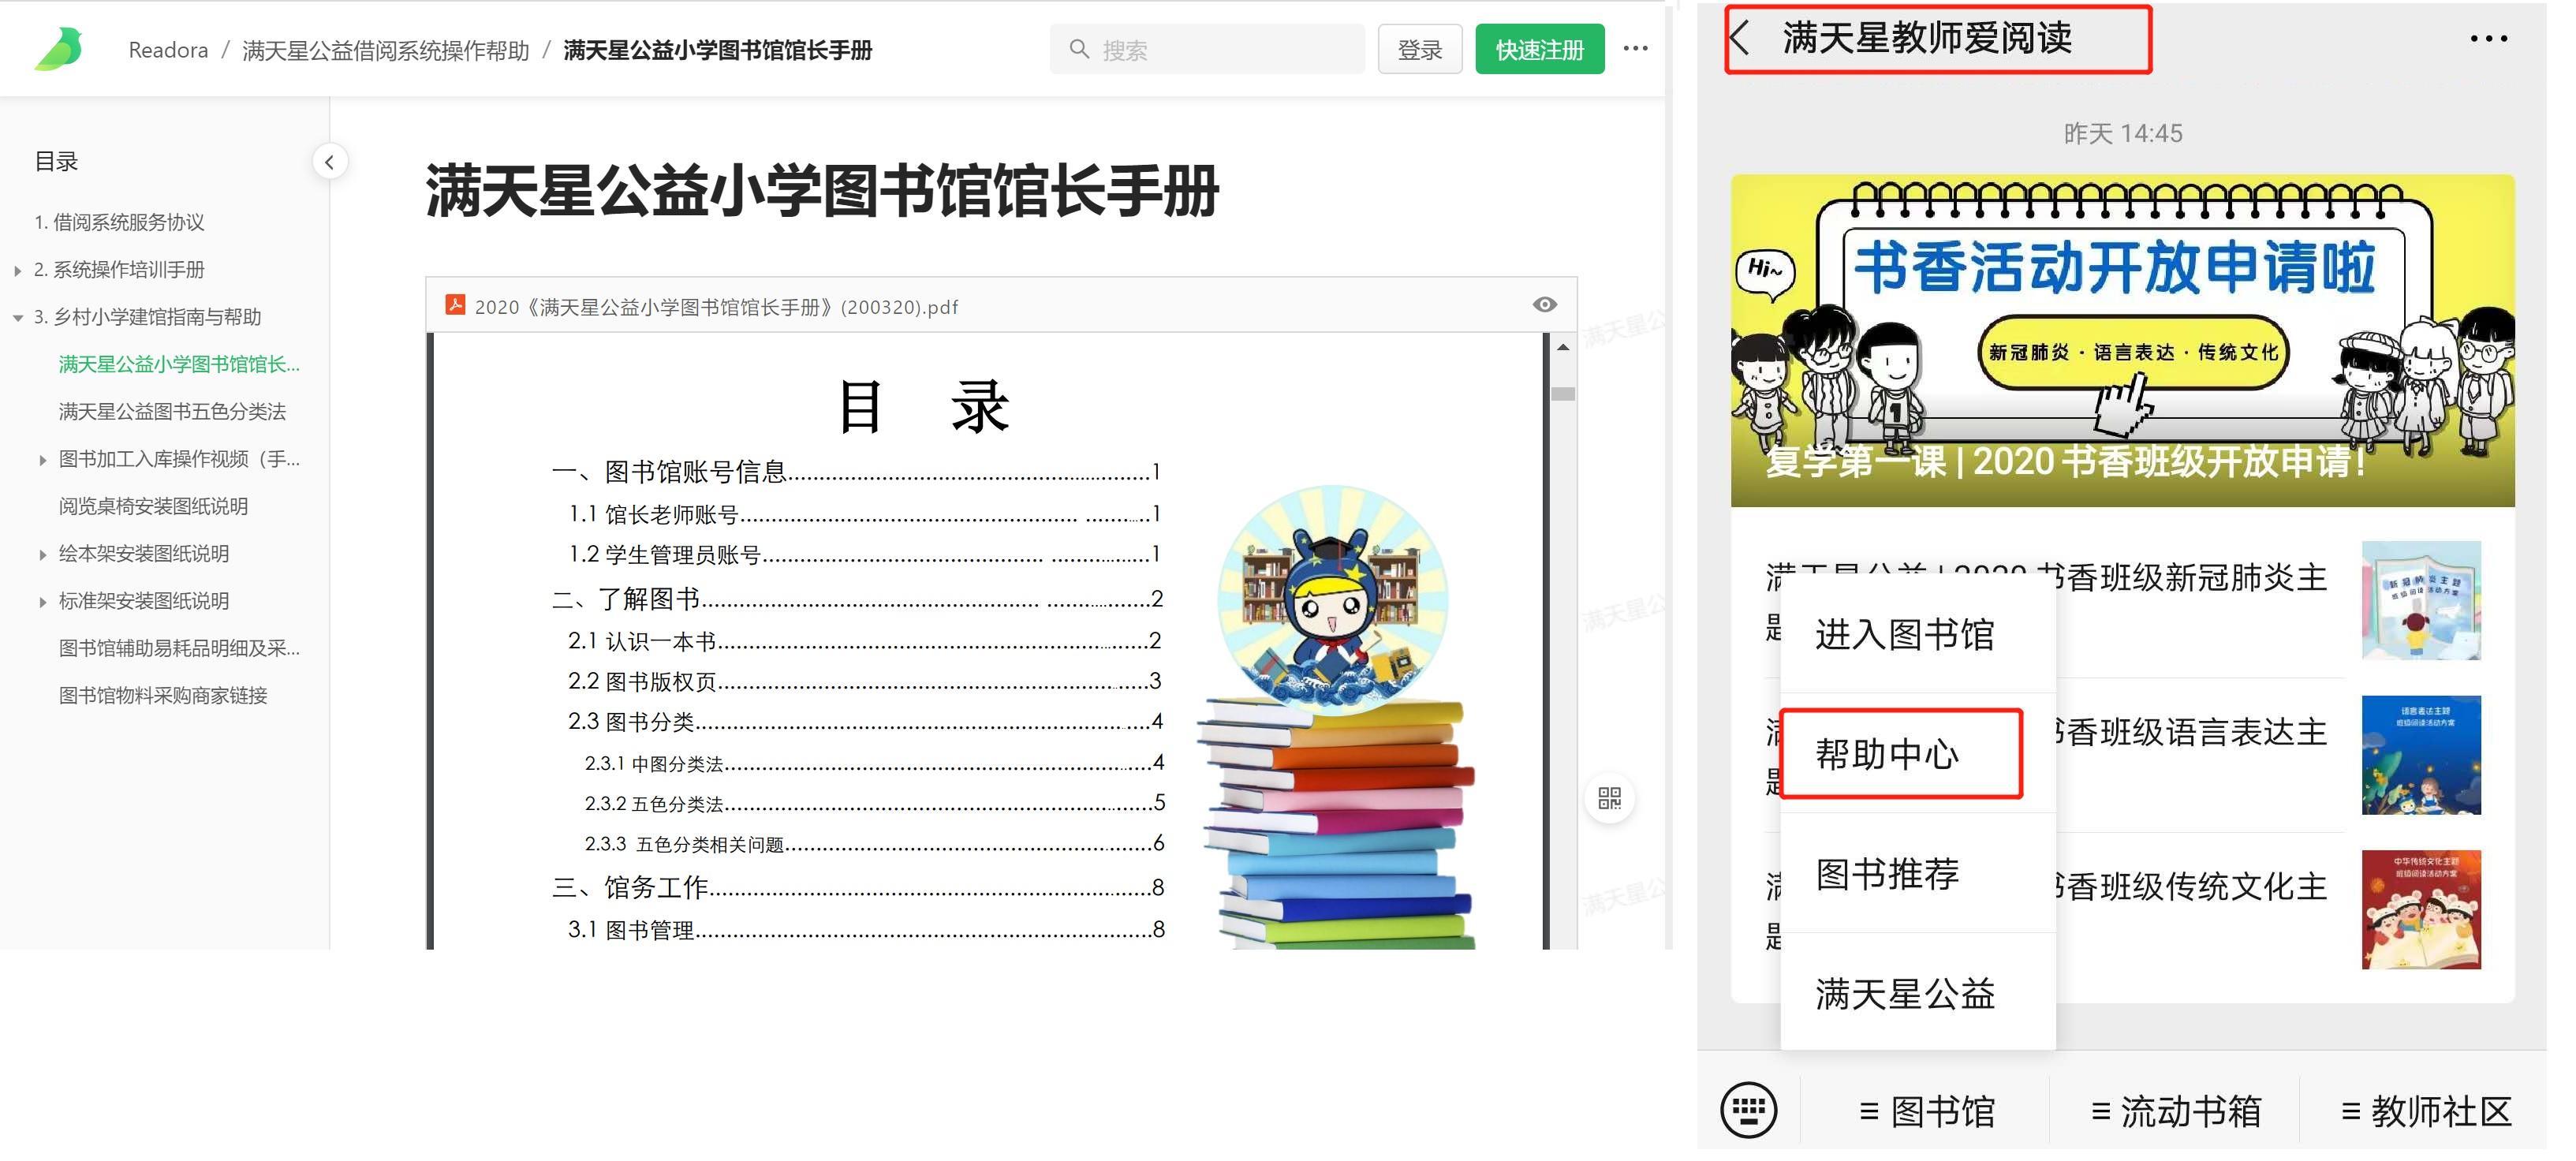Click 2.3.2 五色分类法 contents line

click(x=875, y=803)
